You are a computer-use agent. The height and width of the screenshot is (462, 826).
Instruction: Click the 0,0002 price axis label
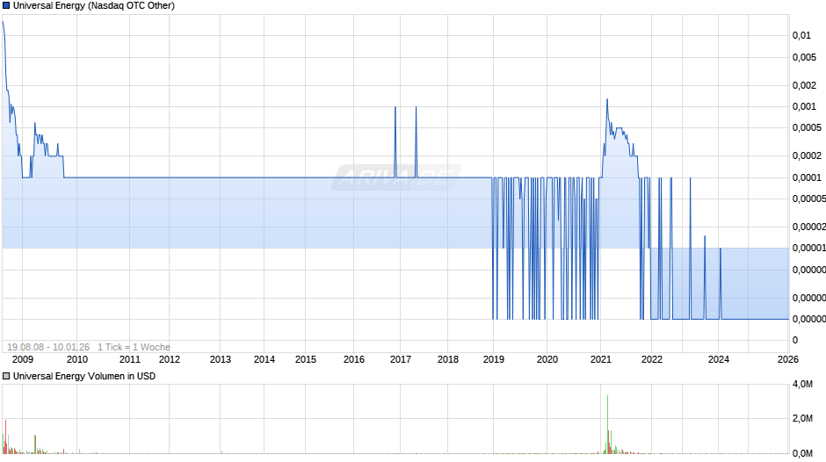[x=807, y=155]
